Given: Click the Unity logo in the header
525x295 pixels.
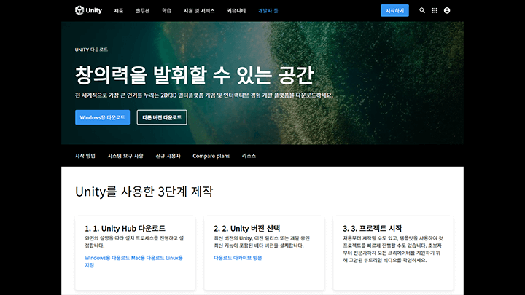Looking at the screenshot, I should tap(88, 10).
